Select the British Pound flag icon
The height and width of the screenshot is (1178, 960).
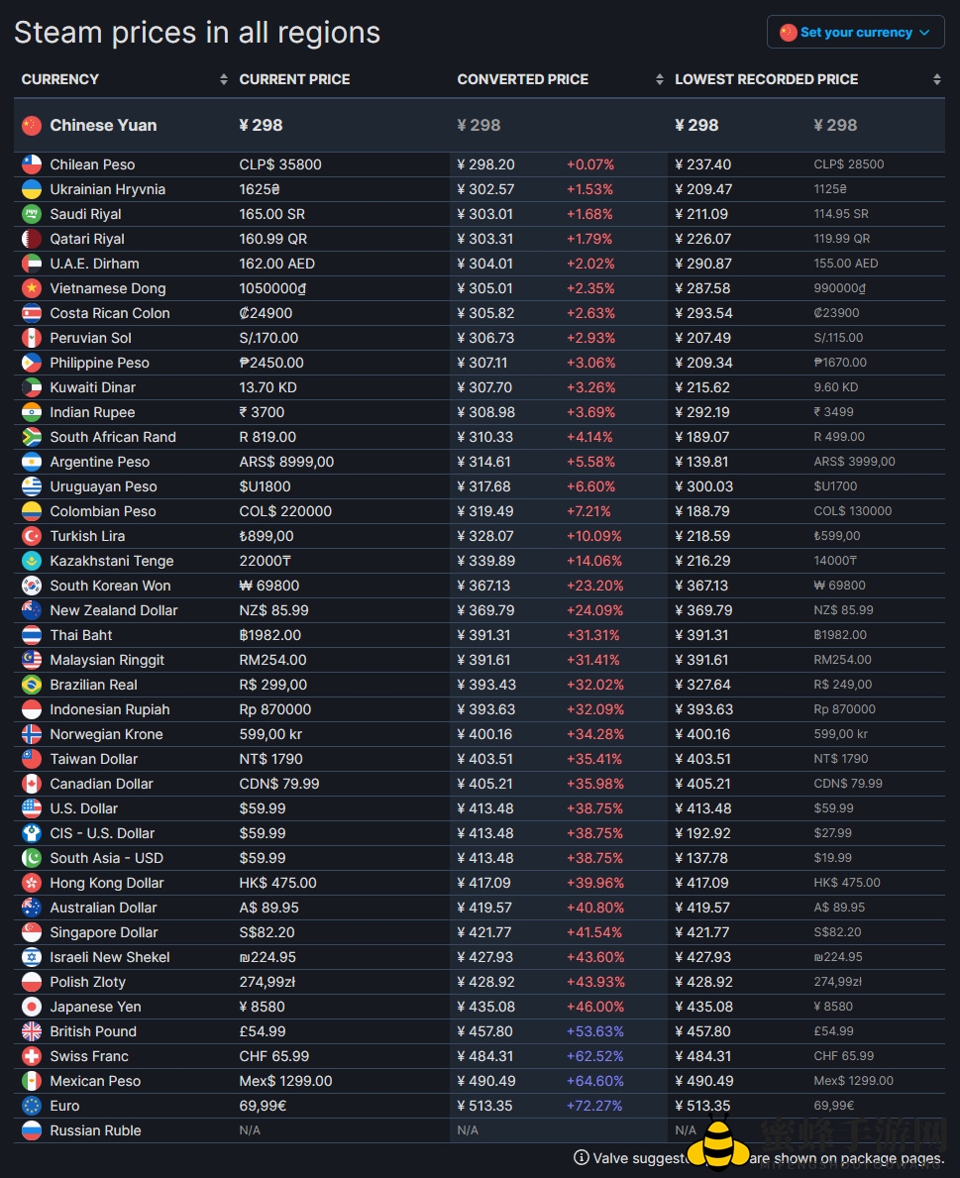point(32,1031)
